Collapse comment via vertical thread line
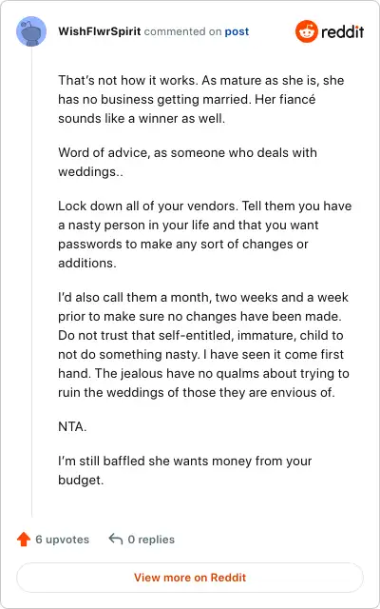The width and height of the screenshot is (380, 609). click(x=31, y=283)
